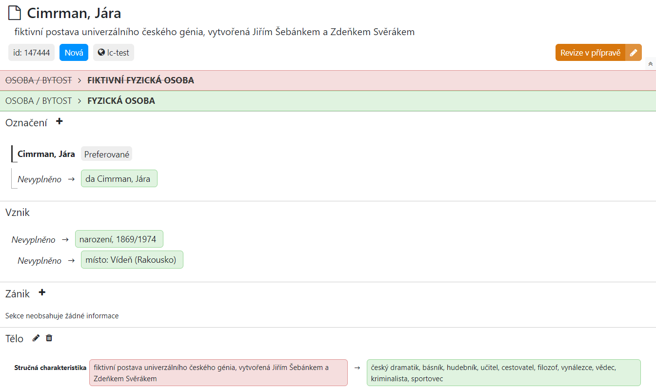
Task: Click the globe icon on the lc-test badge
Action: tap(101, 53)
